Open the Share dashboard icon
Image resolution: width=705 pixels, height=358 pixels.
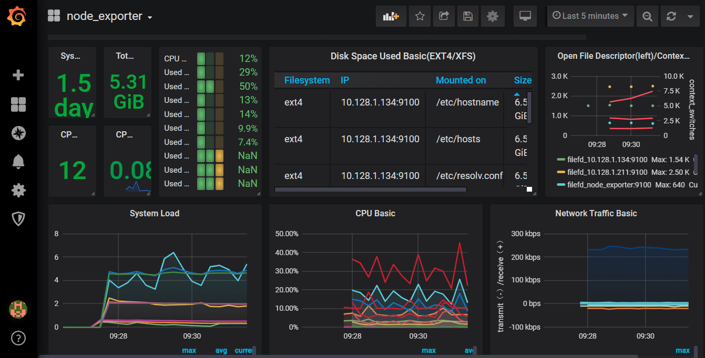point(444,16)
